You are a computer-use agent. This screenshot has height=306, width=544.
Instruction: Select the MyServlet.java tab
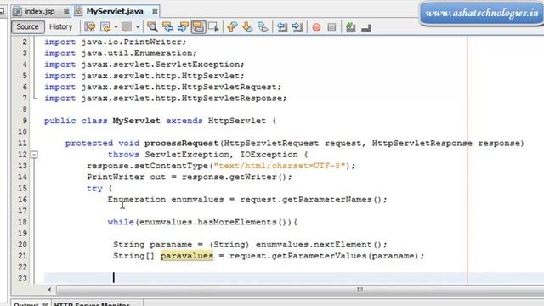pos(115,11)
